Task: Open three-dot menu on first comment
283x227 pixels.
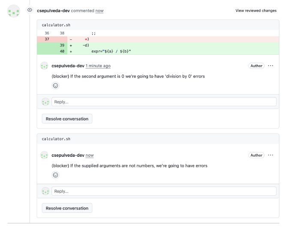Action: tap(271, 66)
